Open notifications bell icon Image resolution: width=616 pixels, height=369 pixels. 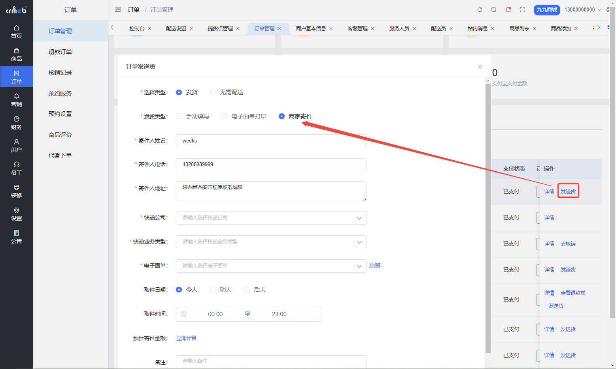pos(508,10)
